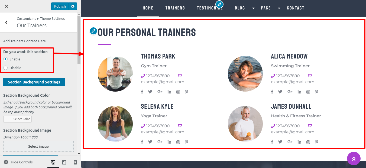The image size is (366, 168).
Task: Click the edit shortcut pencil on the navigation menu
Action: (x=219, y=4)
